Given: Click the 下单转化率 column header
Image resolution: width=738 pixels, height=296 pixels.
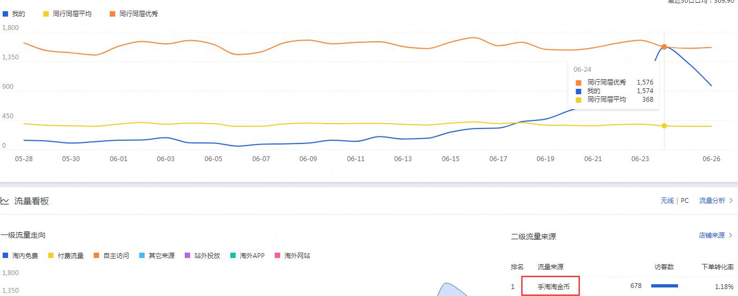Looking at the screenshot, I should 718,267.
